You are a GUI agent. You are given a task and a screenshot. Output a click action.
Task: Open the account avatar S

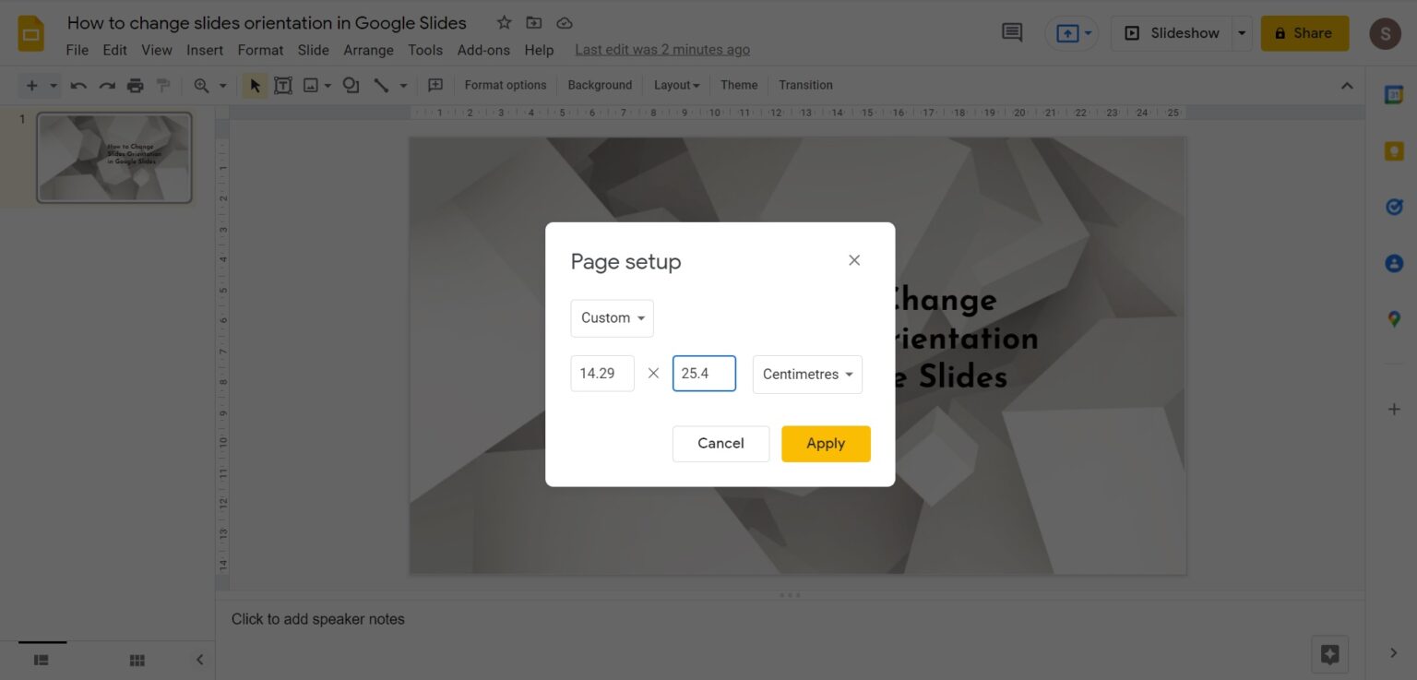[1385, 33]
